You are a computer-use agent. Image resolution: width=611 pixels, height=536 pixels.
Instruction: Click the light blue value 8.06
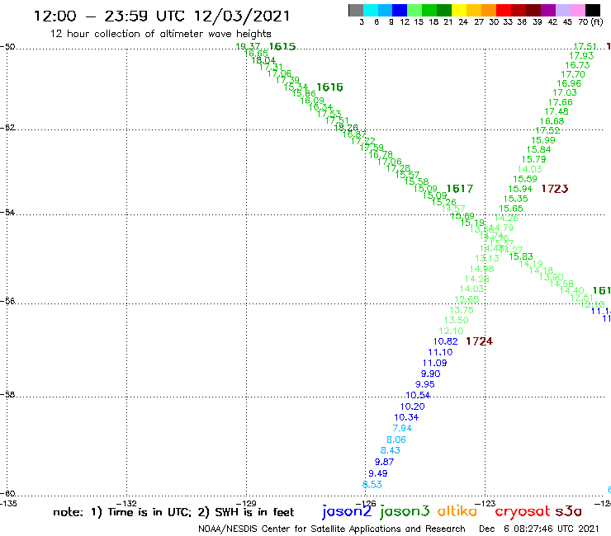pyautogui.click(x=395, y=440)
